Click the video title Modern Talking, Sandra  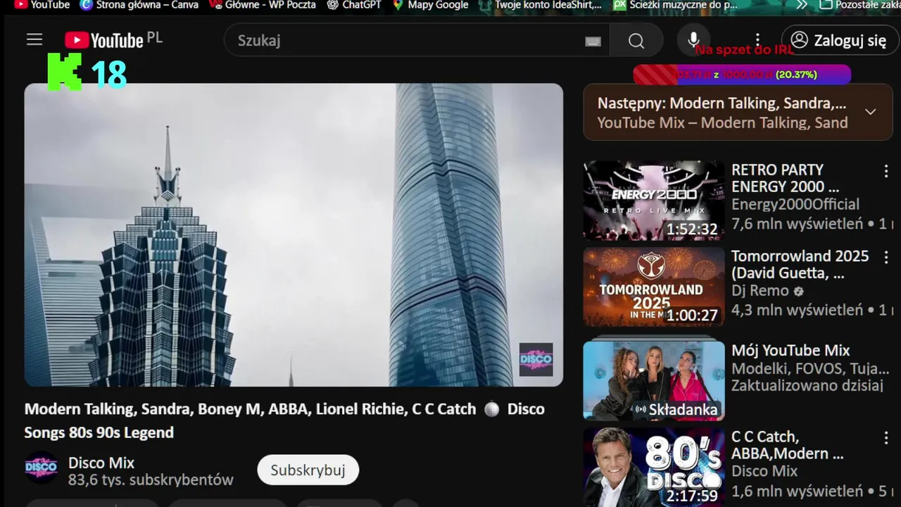(x=284, y=420)
